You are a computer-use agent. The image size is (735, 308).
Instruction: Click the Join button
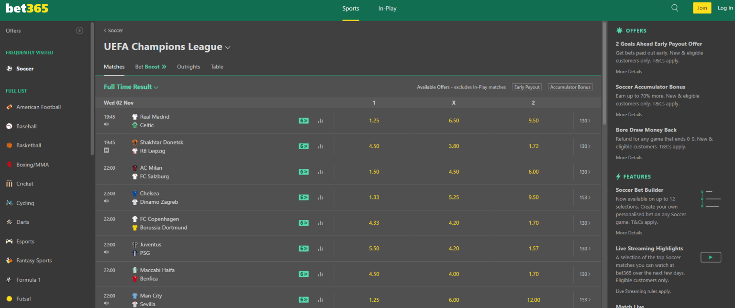[702, 8]
